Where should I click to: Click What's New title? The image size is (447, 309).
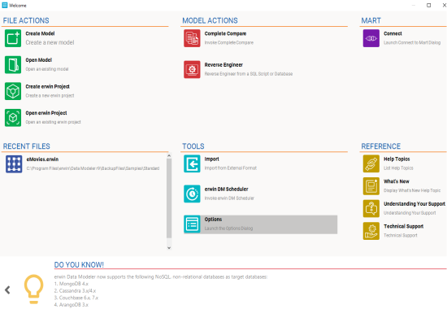tap(397, 181)
